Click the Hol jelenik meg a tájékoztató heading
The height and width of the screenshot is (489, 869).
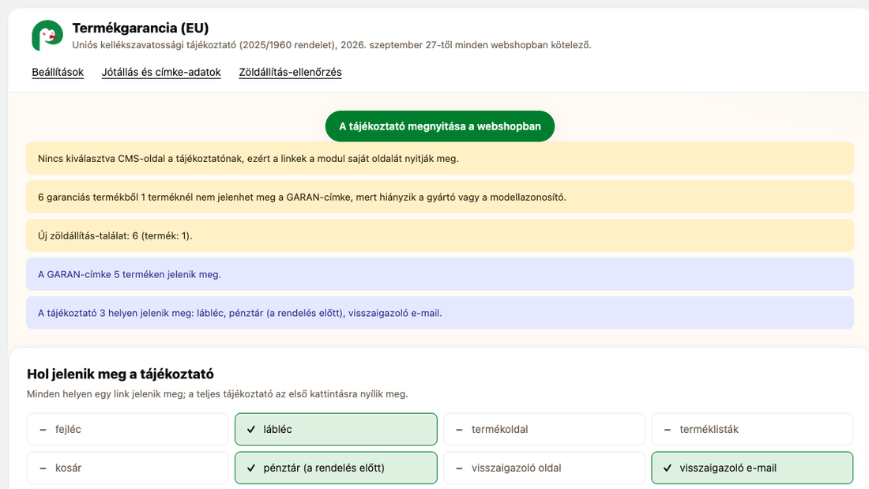(120, 374)
